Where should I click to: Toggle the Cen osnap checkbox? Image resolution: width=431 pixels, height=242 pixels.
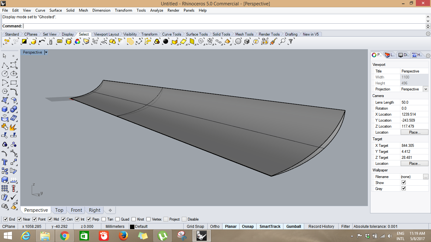click(63, 219)
